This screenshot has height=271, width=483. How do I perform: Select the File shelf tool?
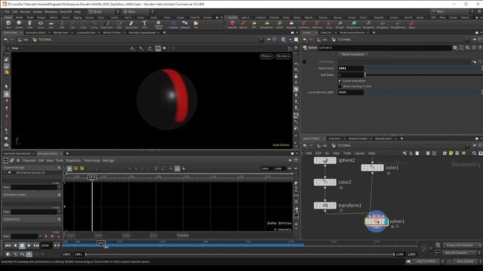tap(196, 24)
